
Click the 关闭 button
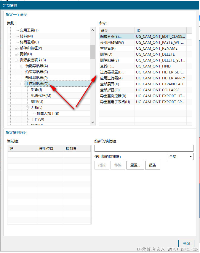[186, 243]
